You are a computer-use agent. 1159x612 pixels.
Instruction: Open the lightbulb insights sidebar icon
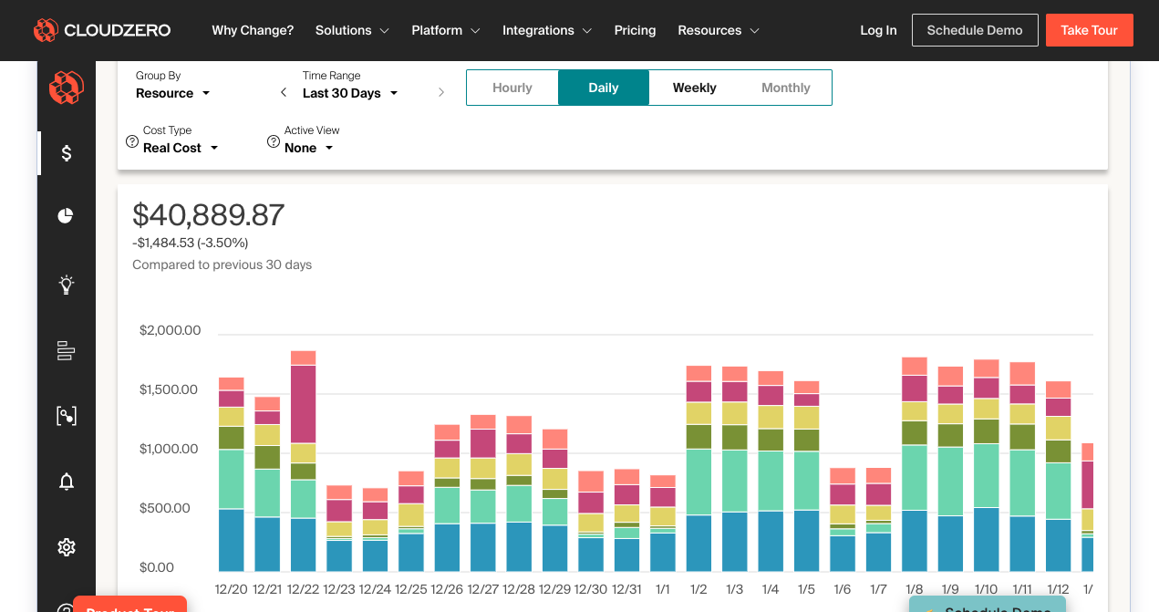(66, 285)
